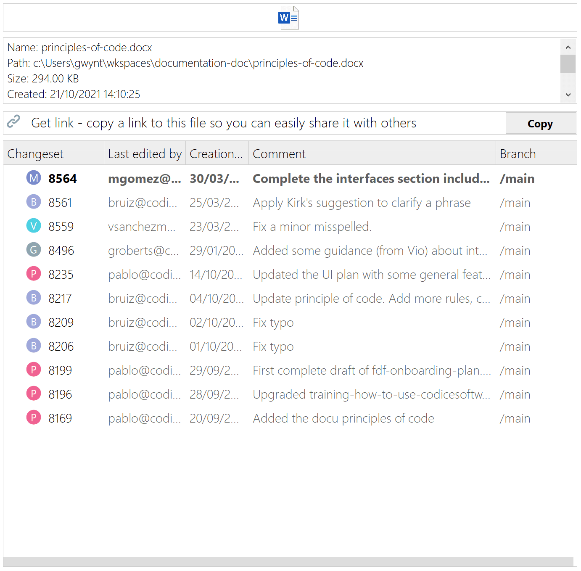581x571 pixels.
Task: Click the chain link icon beside Get link
Action: 14,122
